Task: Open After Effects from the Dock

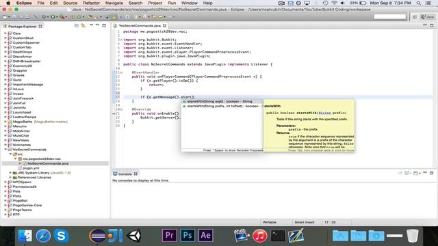Action: 205,236
